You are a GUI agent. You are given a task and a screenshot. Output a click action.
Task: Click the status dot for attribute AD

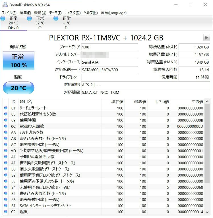[6, 150]
